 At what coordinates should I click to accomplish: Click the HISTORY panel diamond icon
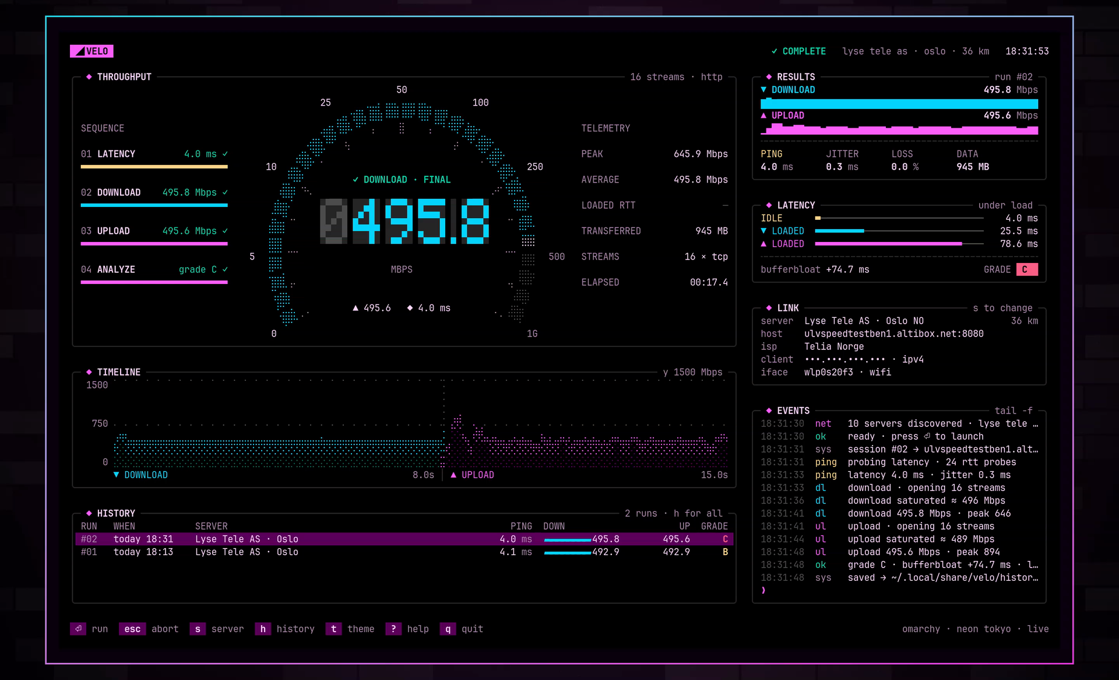[89, 513]
